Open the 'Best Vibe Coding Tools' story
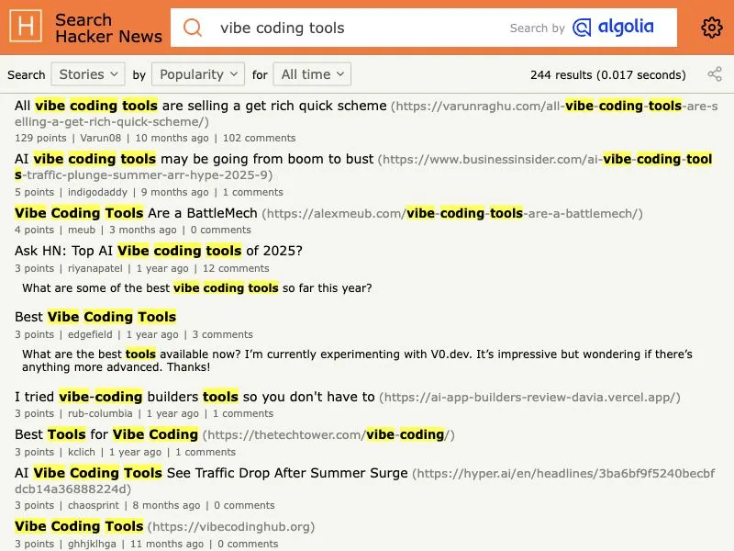Screen dimensions: 734x551 (95, 317)
